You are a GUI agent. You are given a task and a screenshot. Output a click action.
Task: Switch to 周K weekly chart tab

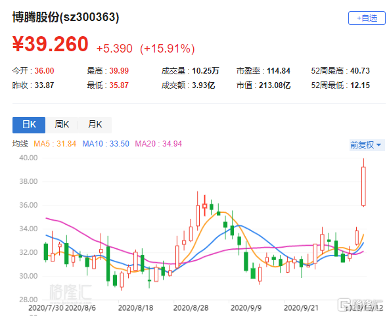[x=62, y=125]
